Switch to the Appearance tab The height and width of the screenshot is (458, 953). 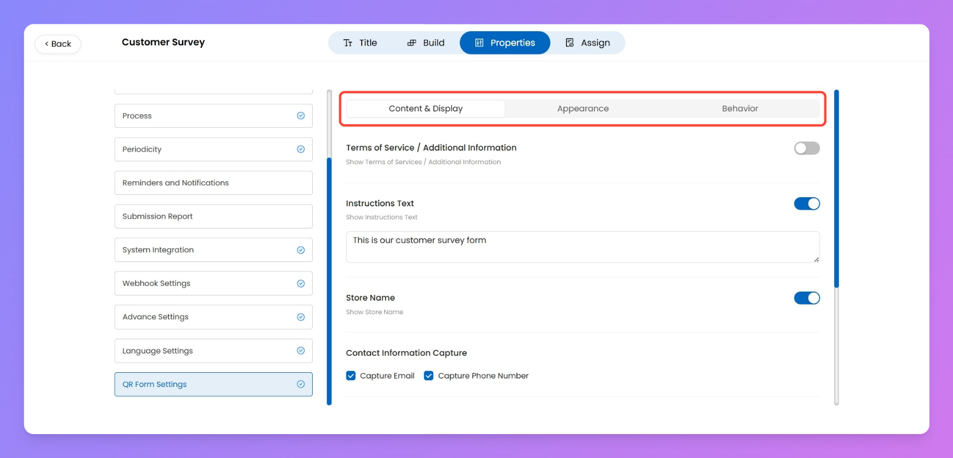(582, 109)
